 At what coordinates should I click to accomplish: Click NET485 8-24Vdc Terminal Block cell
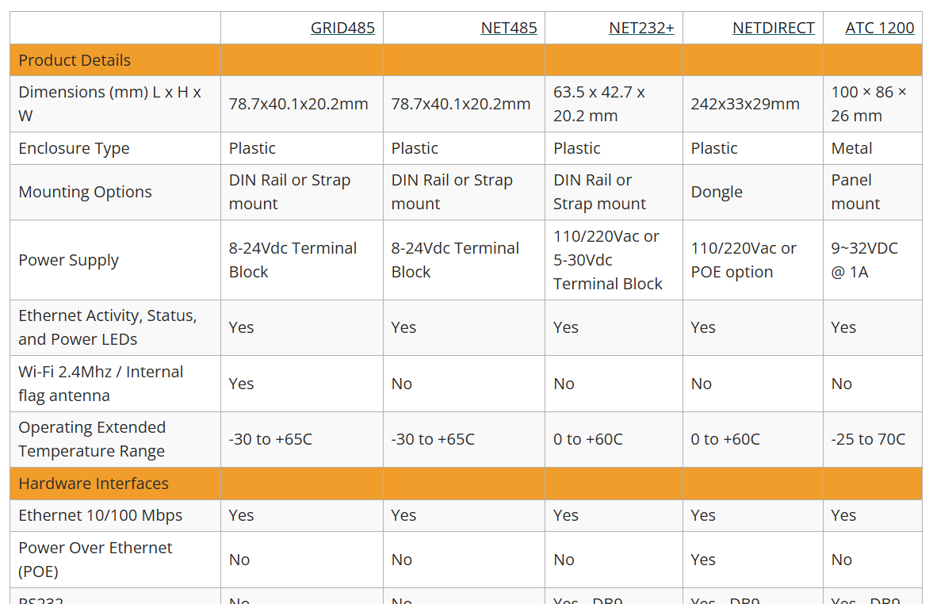tap(464, 260)
